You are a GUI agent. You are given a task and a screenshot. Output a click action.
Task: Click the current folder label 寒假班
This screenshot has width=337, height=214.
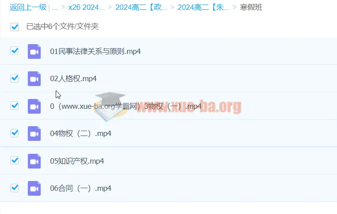pyautogui.click(x=251, y=7)
